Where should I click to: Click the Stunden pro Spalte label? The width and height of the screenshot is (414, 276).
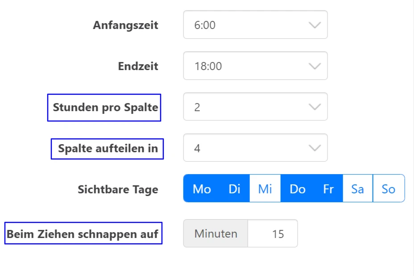105,108
